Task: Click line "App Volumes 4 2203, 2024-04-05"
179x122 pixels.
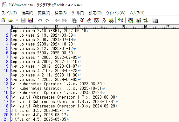Action: 44,79
